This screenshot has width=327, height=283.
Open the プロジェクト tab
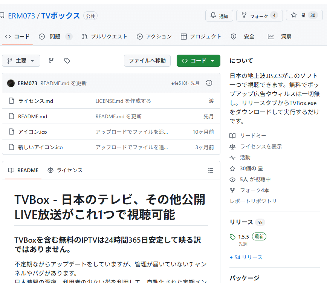point(201,37)
